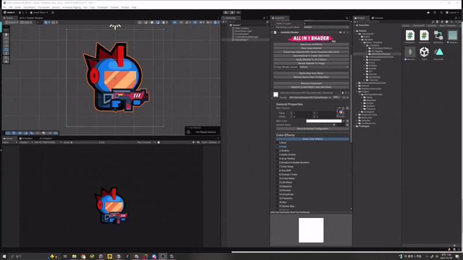The width and height of the screenshot is (463, 260).
Task: Toggle Scene view Gizmos button
Action: 215,23
